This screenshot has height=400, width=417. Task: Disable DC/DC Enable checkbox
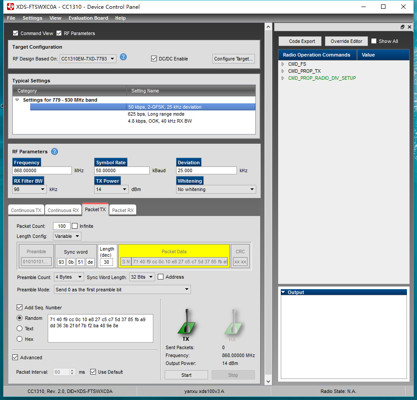(154, 59)
